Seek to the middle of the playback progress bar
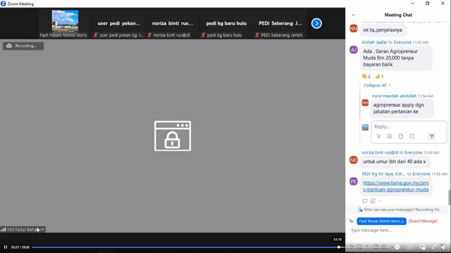Image resolution: width=451 pixels, height=253 pixels. (x=211, y=247)
